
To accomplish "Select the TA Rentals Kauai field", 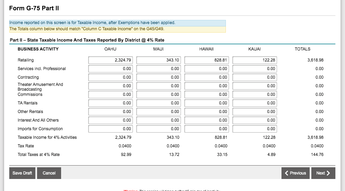I will pos(254,103).
